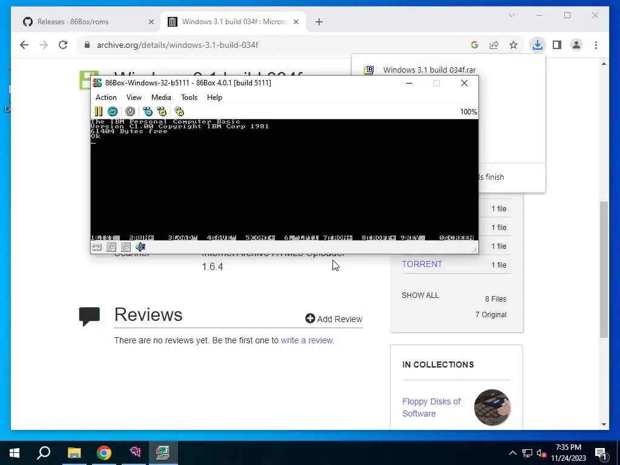Click the write a review link
Screen dimensions: 620x465
(x=307, y=340)
